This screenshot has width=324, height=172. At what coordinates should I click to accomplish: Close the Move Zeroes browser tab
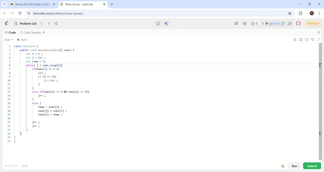click(x=104, y=4)
